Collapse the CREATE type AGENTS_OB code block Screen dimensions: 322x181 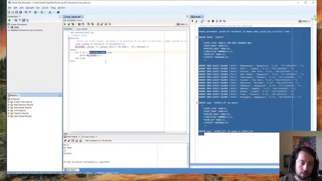(197, 103)
